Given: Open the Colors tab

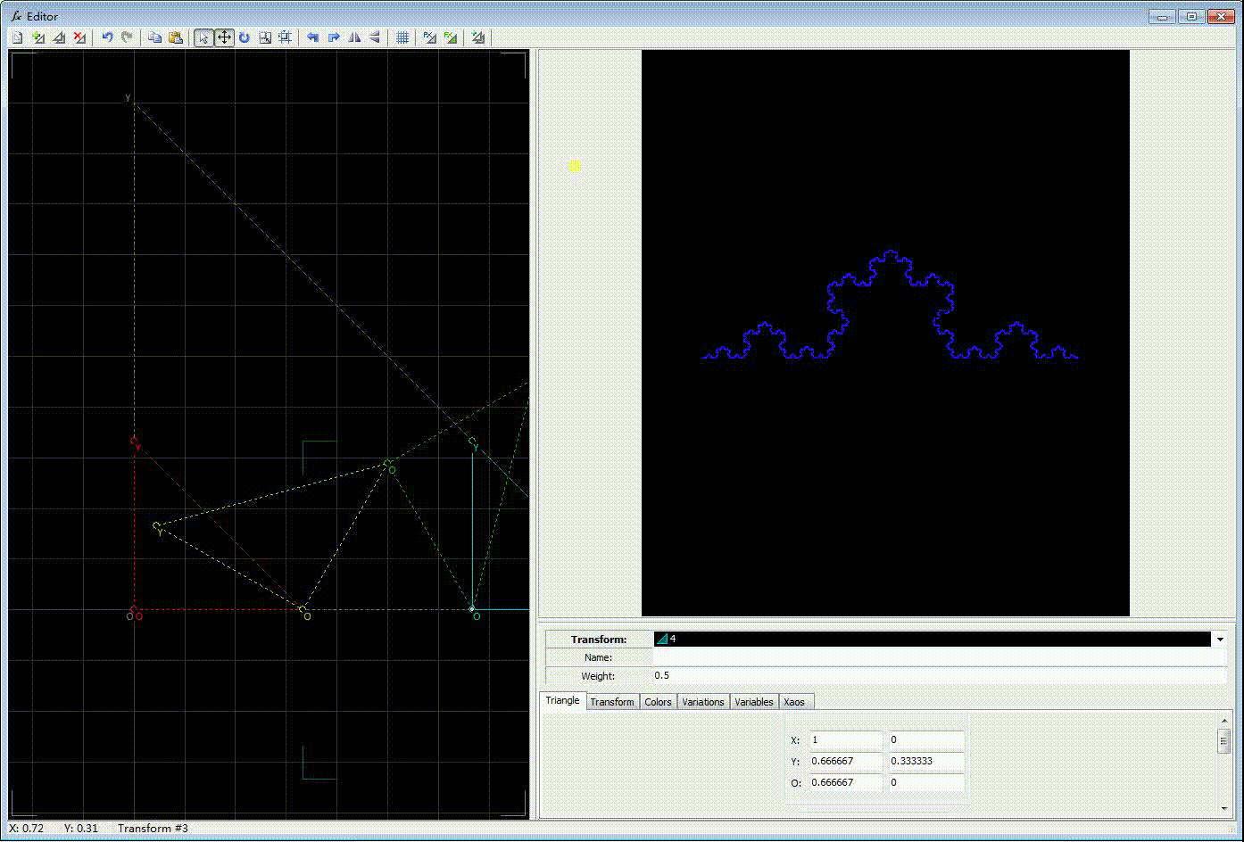Looking at the screenshot, I should (x=658, y=702).
